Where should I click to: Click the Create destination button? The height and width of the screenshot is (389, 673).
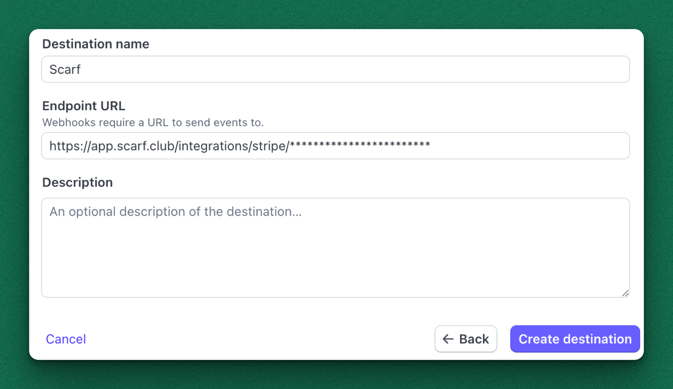point(575,339)
